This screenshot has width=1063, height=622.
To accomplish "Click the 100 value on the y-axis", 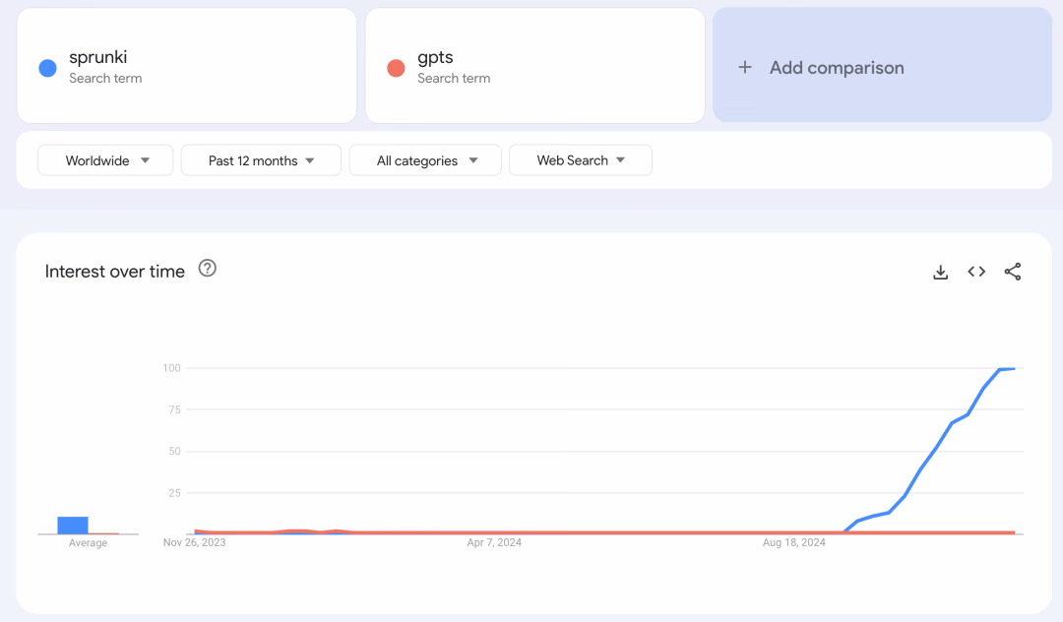I will (171, 368).
